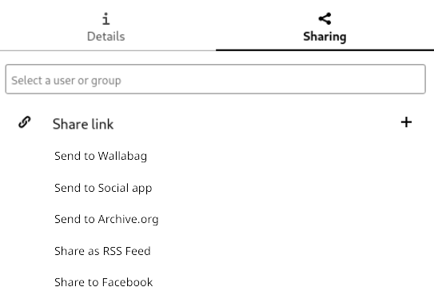Image resolution: width=434 pixels, height=299 pixels.
Task: Click the Social app text in the list
Action: pyautogui.click(x=125, y=188)
